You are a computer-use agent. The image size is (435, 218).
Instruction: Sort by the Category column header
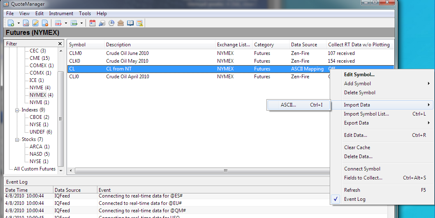(271, 45)
